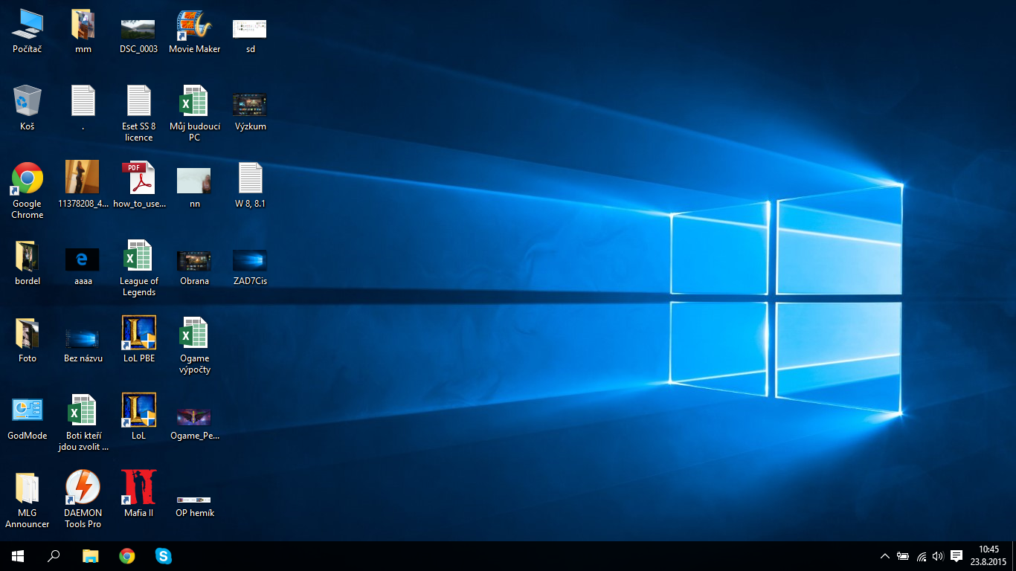Select the how_to_use PDF file
The height and width of the screenshot is (571, 1016).
coord(139,178)
